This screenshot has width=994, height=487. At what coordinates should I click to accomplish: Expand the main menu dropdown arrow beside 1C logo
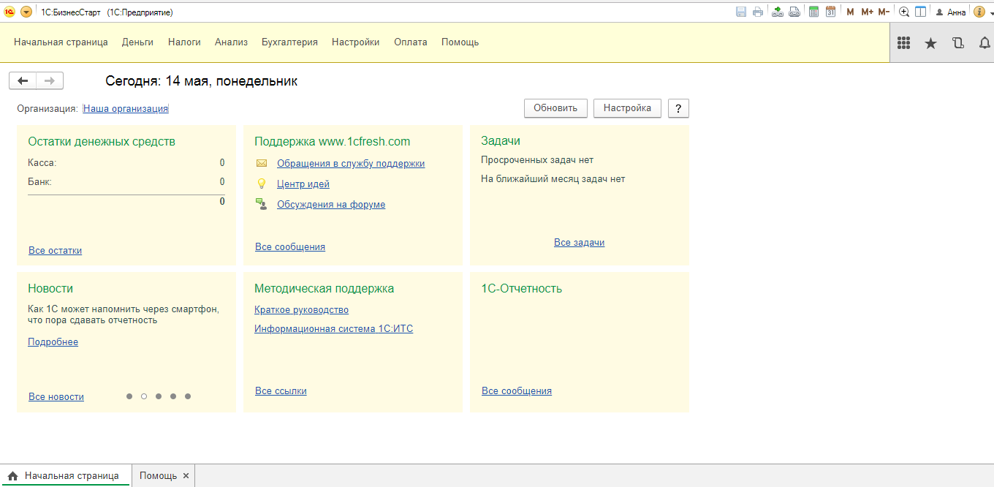tap(26, 12)
